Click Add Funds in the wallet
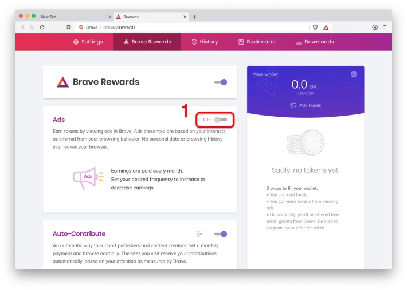The image size is (407, 290). point(306,105)
